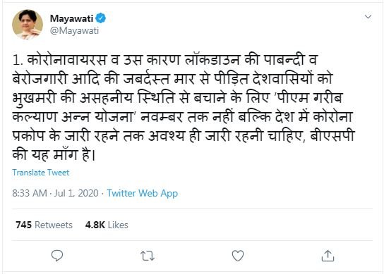Translate the tweet via Translate Tweet
Image resolution: width=384 pixels, height=274 pixels.
41,173
